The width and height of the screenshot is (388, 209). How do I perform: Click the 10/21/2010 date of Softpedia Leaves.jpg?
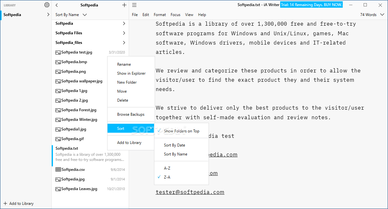click(116, 189)
